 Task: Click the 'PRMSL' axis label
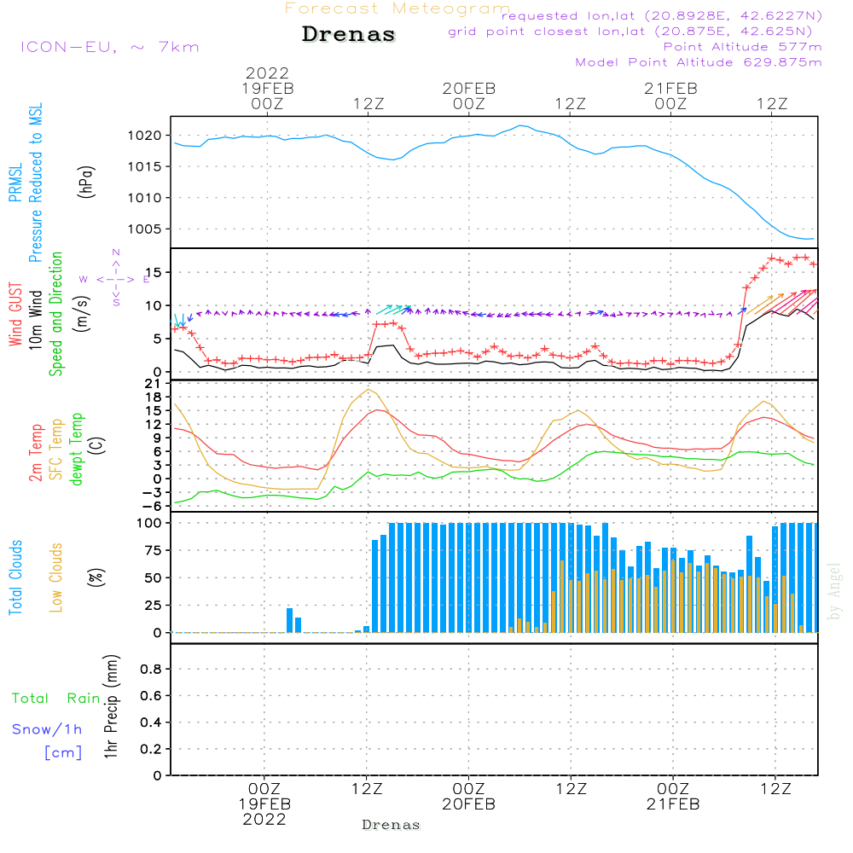pos(15,183)
